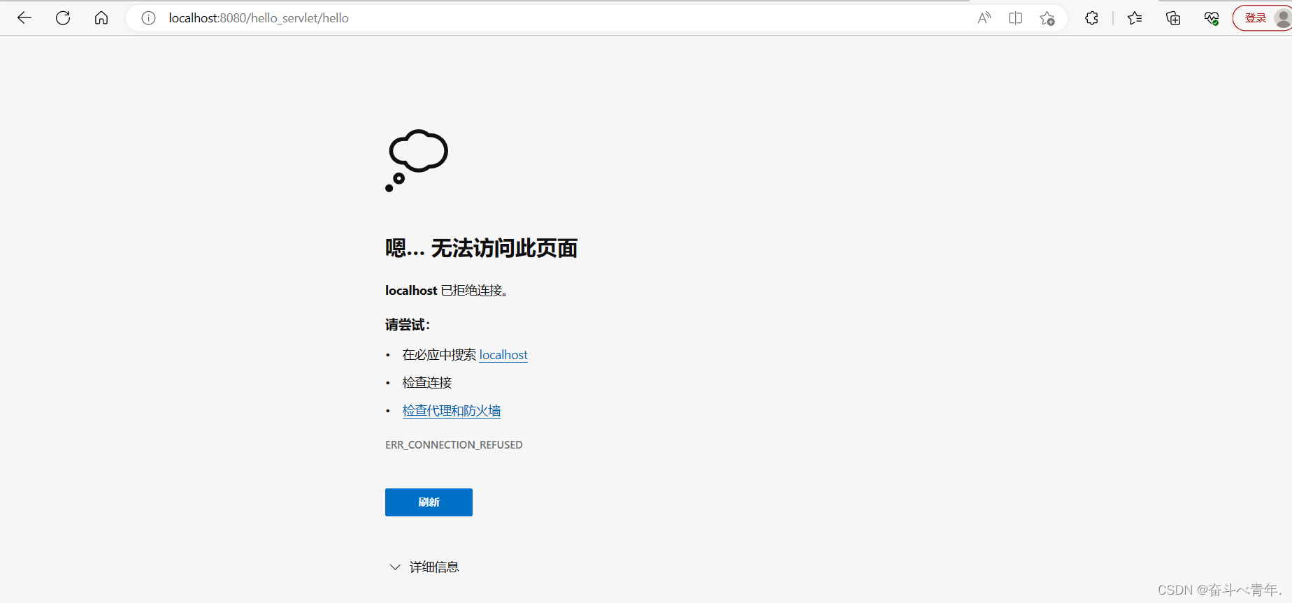Click the red 登录 sign-in button
The image size is (1292, 603).
click(x=1262, y=18)
